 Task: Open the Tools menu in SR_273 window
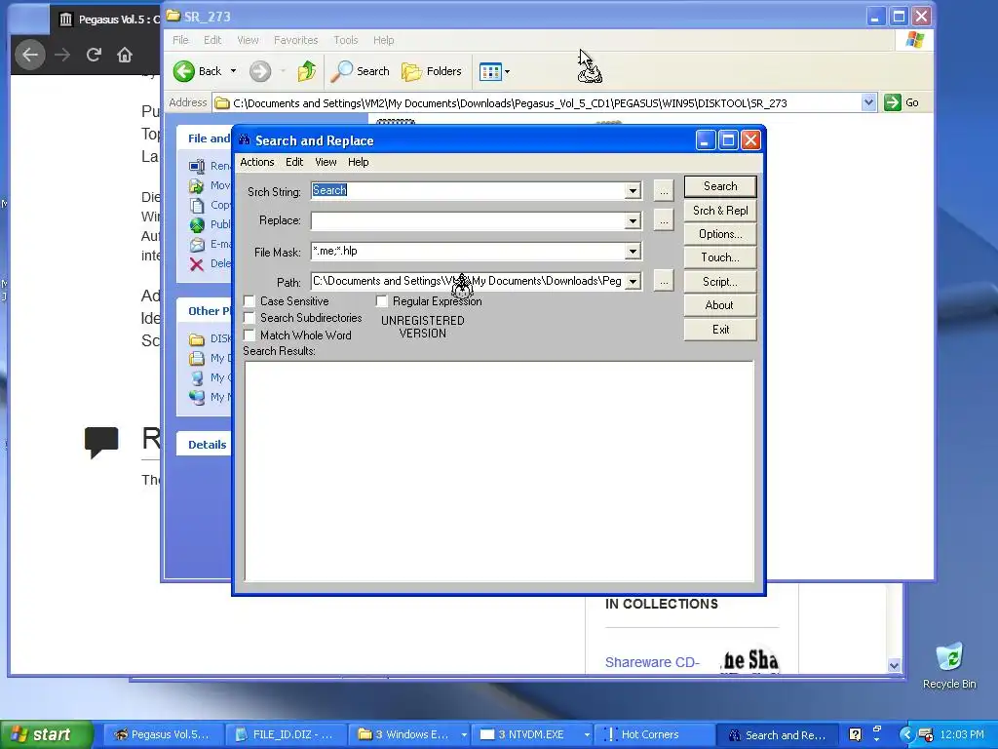pyautogui.click(x=346, y=40)
